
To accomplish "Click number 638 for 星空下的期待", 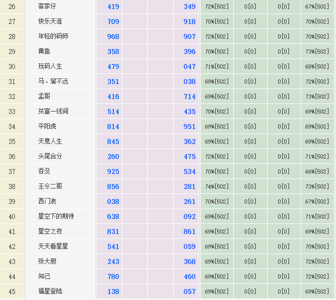I will [113, 216].
